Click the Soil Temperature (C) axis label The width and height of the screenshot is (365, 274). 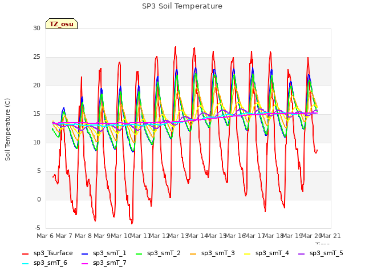click(x=7, y=130)
